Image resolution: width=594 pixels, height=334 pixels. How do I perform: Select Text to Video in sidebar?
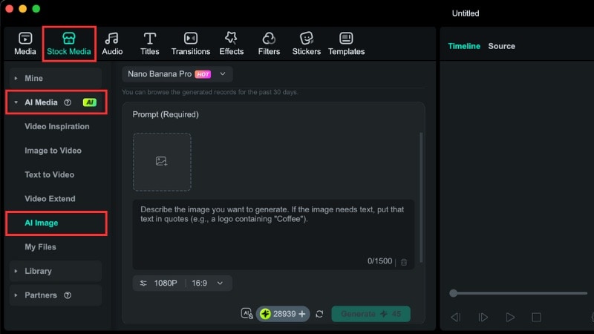[x=50, y=174]
